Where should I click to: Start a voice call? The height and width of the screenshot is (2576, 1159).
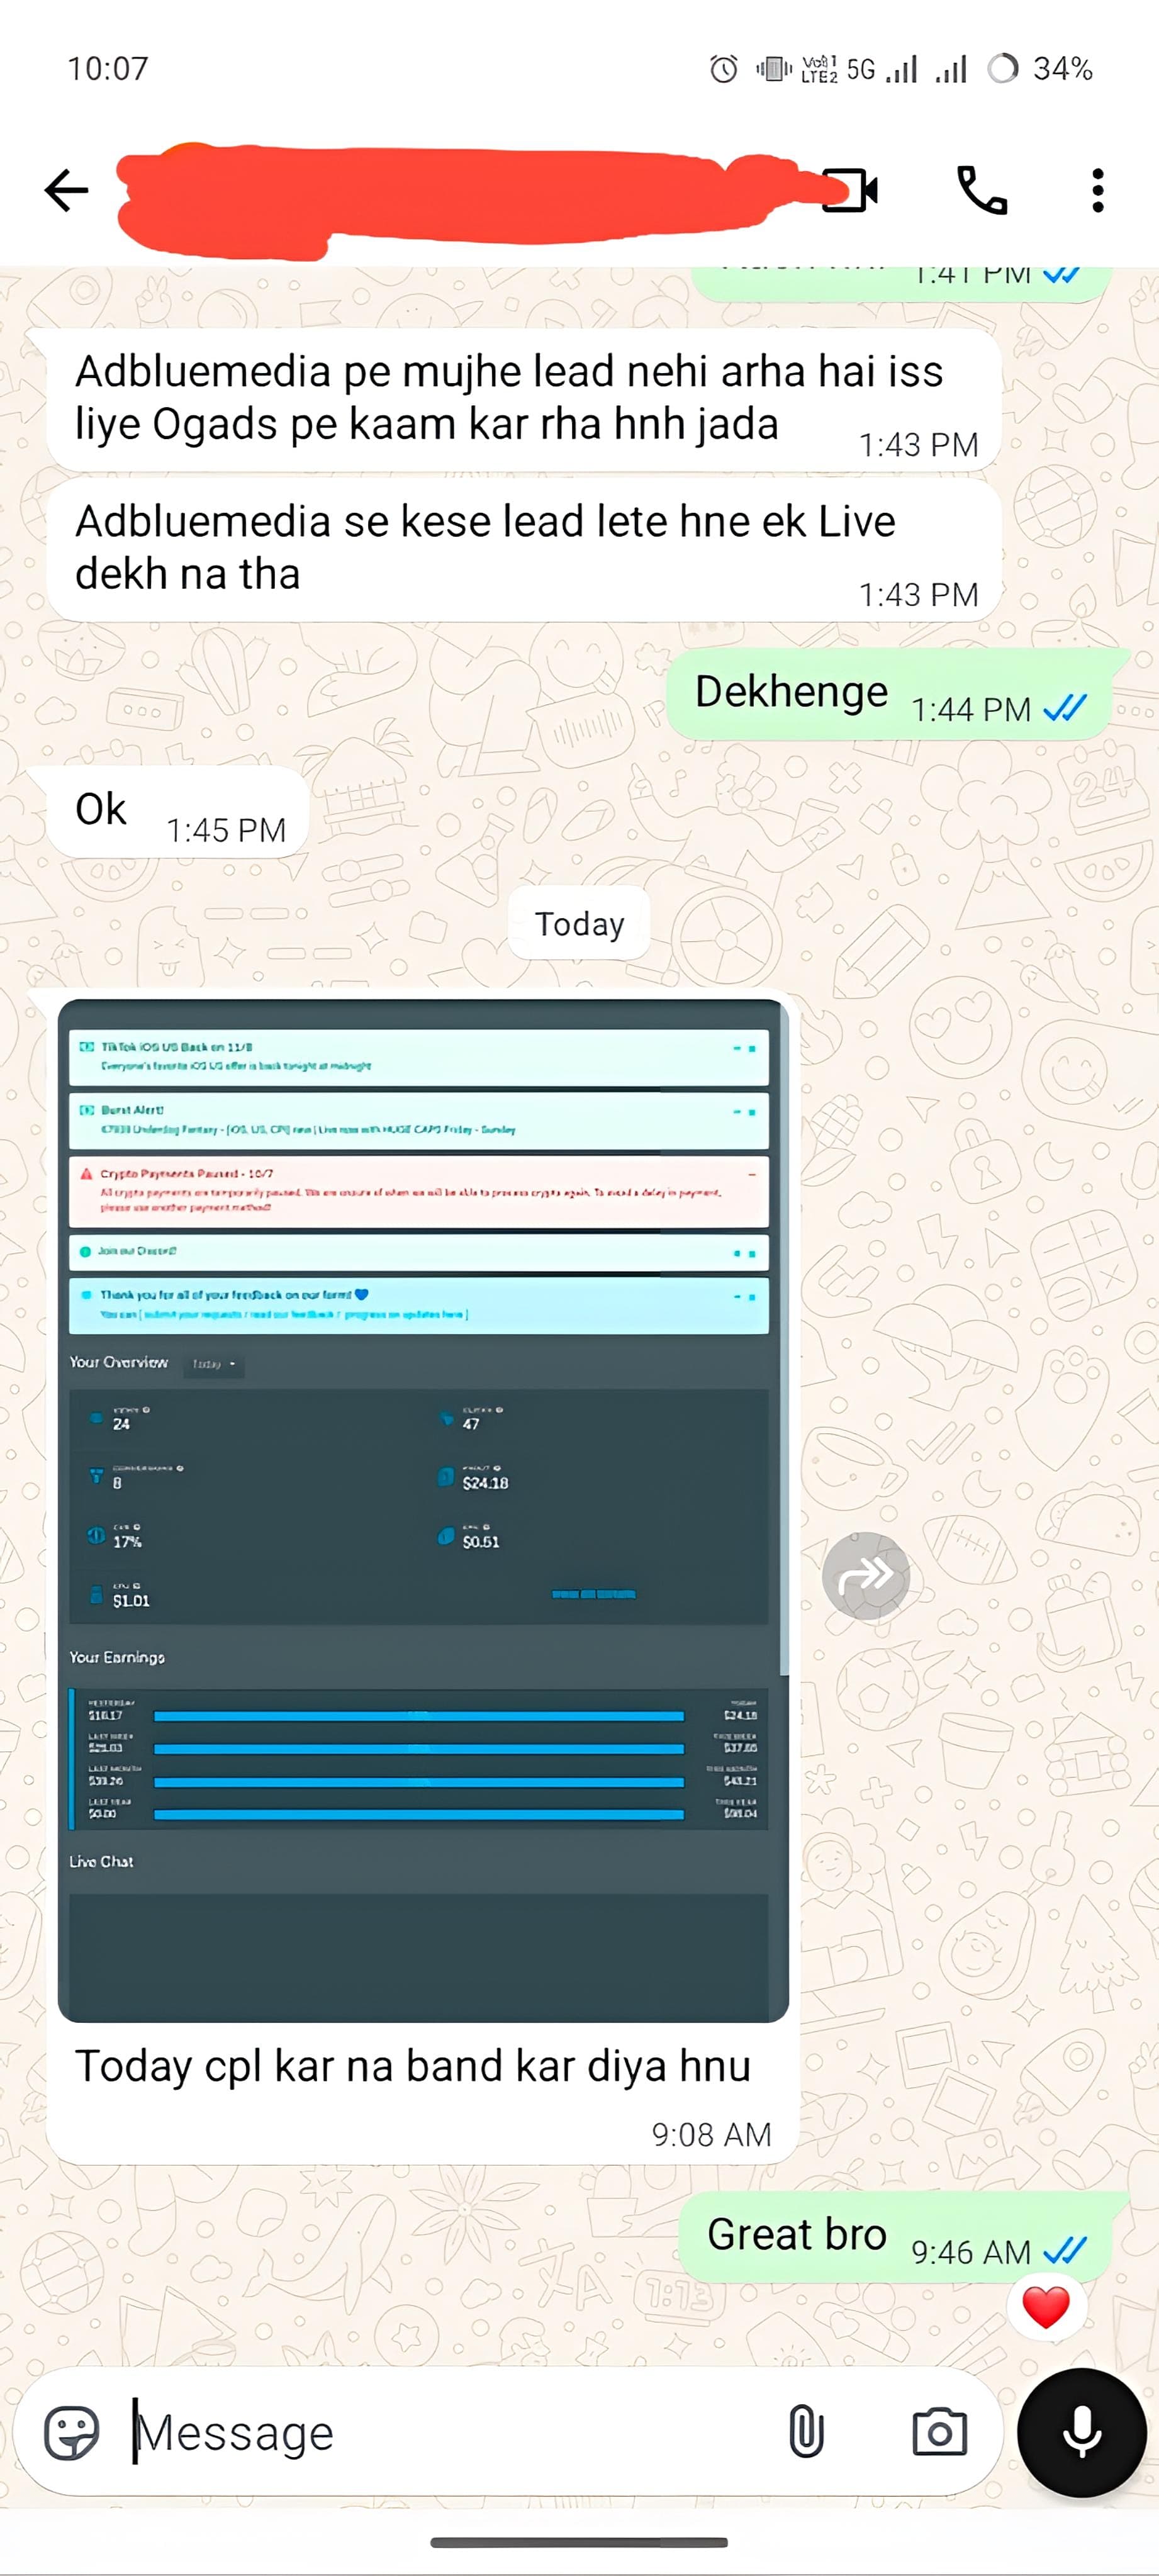point(982,190)
